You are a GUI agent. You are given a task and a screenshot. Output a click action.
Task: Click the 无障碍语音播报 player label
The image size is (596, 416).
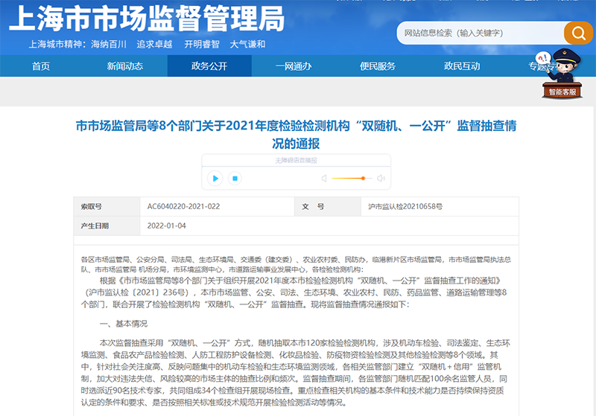tap(296, 161)
